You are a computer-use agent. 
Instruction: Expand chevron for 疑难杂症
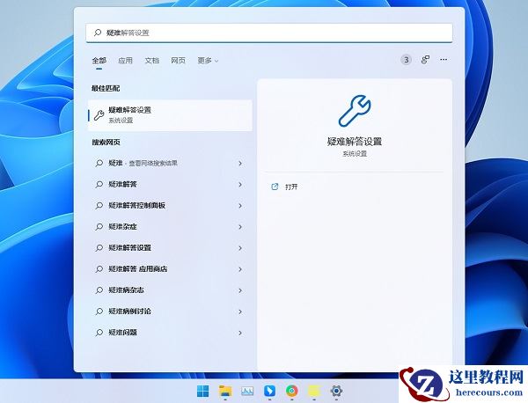[x=240, y=227]
